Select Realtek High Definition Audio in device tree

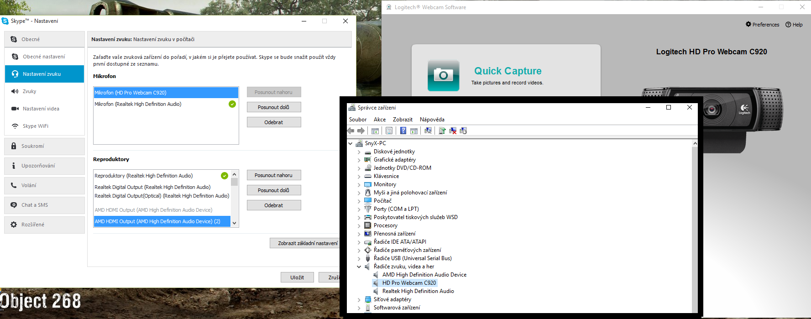pyautogui.click(x=418, y=291)
